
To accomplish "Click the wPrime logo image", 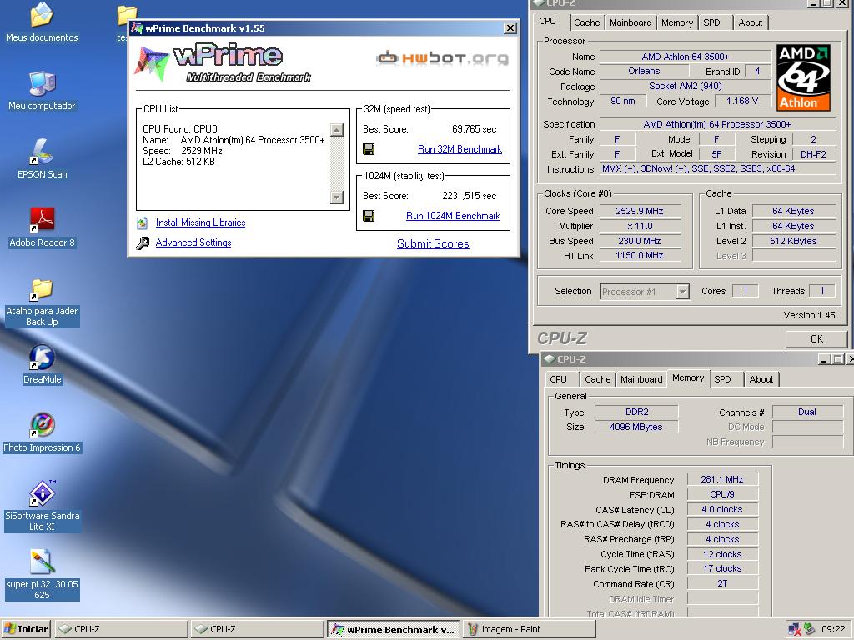I will 224,63.
